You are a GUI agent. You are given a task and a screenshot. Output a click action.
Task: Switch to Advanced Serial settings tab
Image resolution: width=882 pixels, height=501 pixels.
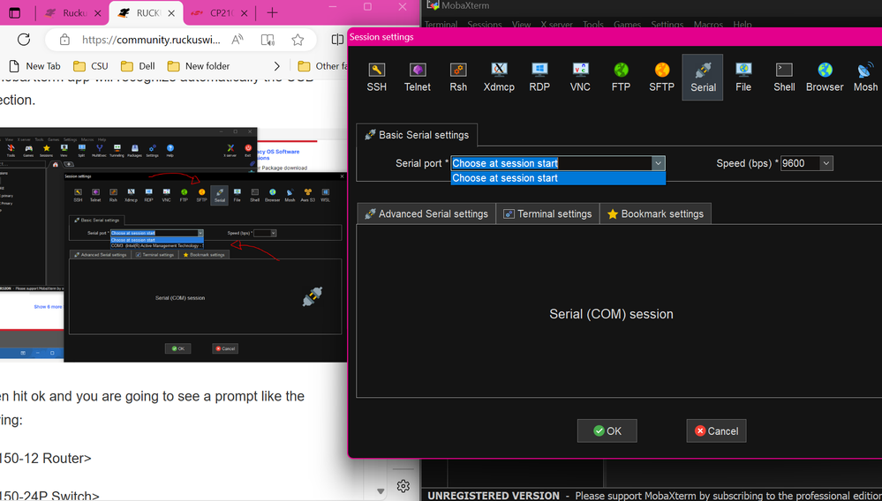426,213
